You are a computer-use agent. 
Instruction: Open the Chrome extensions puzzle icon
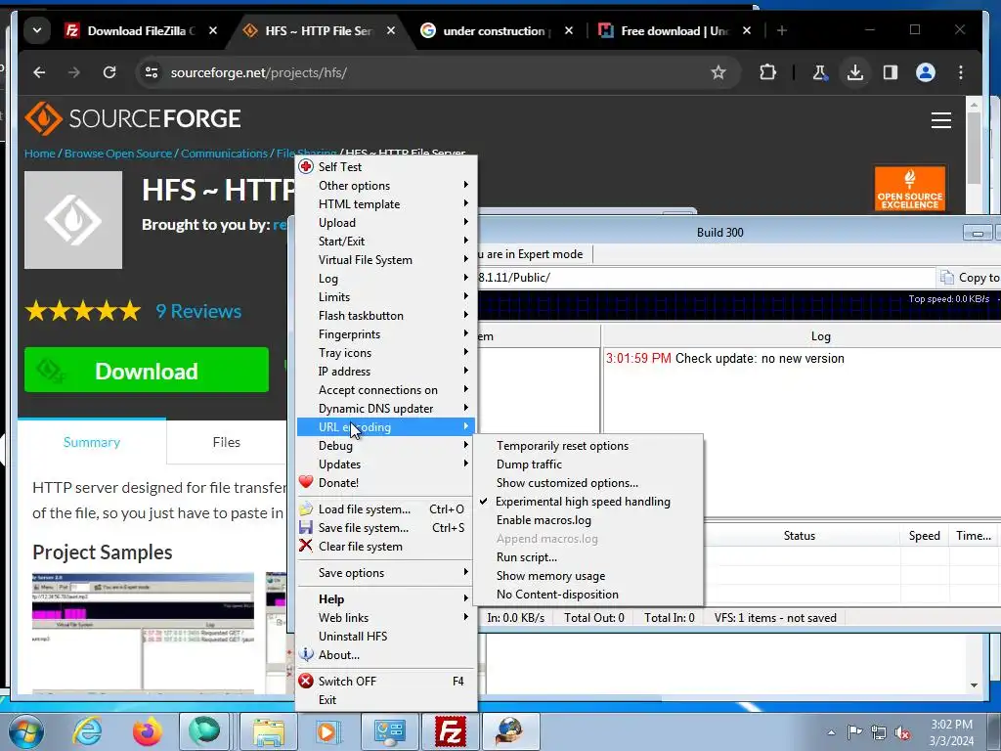tap(767, 72)
